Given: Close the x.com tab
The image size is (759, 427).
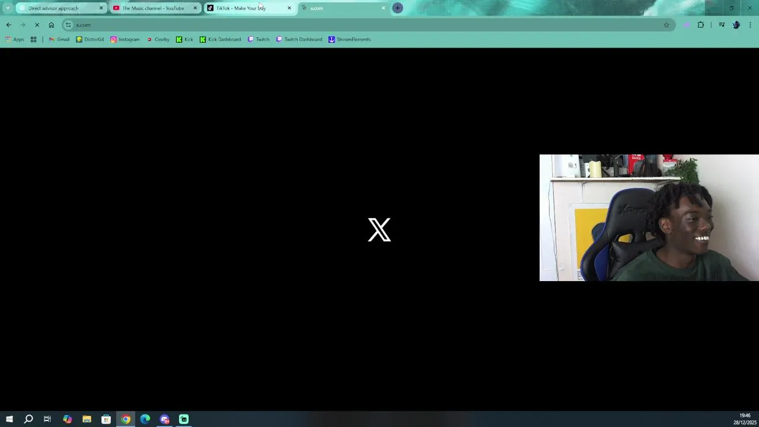Looking at the screenshot, I should point(383,8).
